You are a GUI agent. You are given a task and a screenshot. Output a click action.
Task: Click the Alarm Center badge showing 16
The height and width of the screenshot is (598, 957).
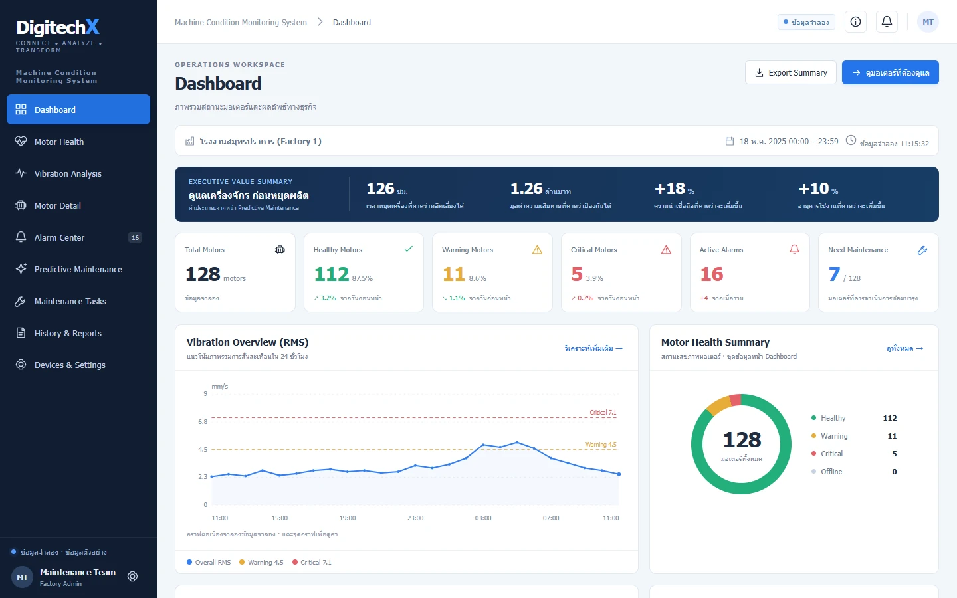point(135,237)
